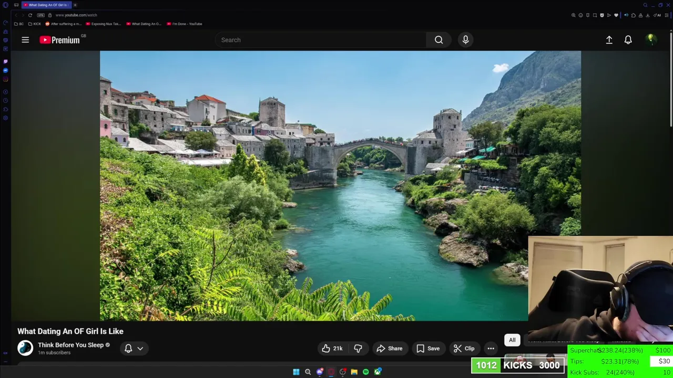673x378 pixels.
Task: Open search tabs magnifier in title bar
Action: point(646,5)
